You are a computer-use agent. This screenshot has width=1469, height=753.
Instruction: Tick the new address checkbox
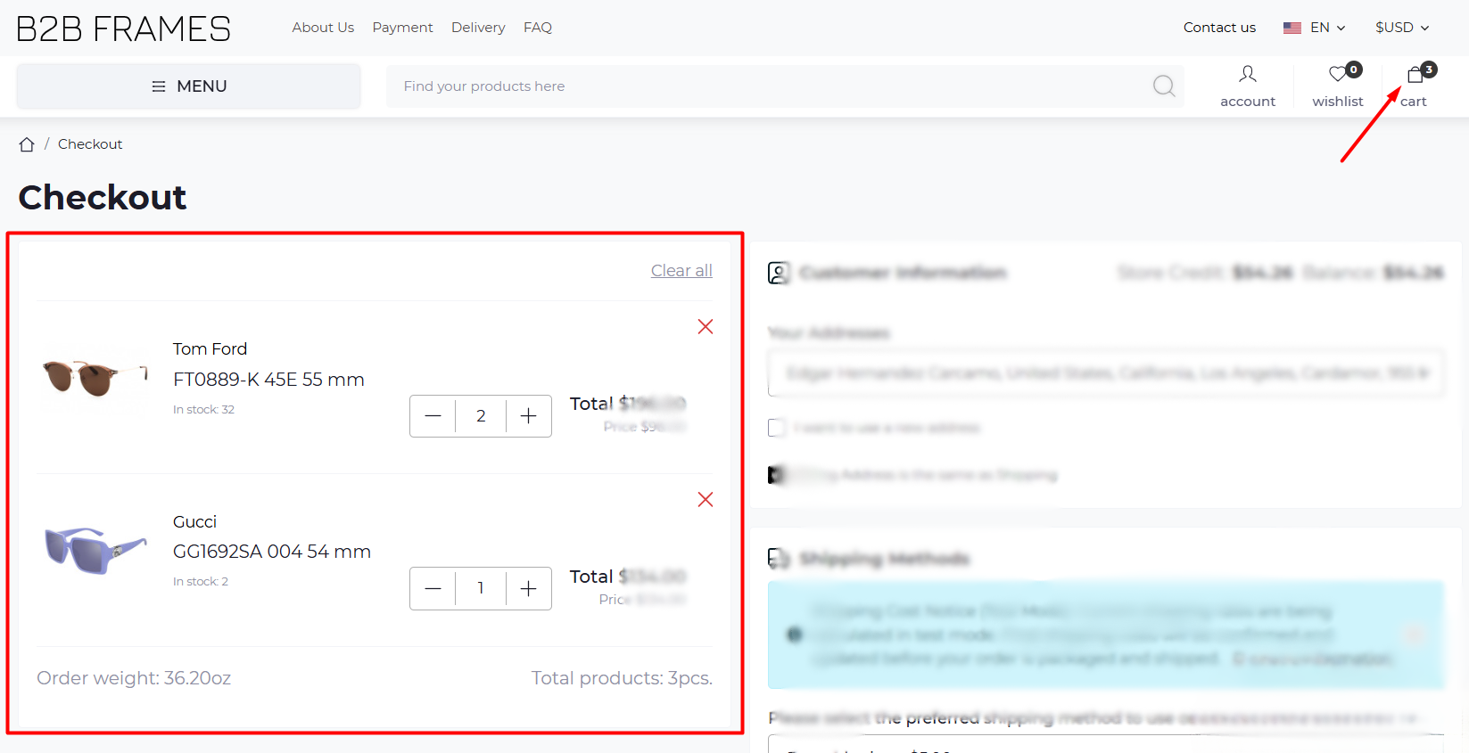point(777,428)
